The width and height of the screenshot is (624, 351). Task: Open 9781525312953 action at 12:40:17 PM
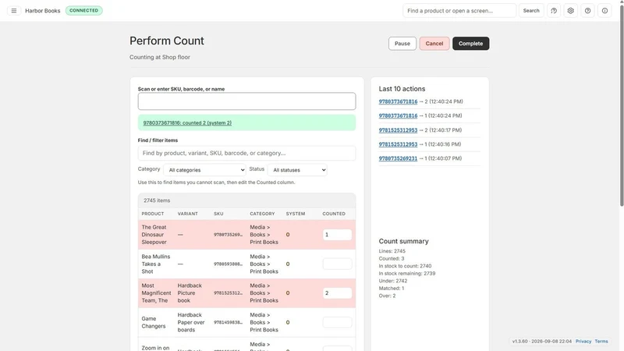point(398,130)
